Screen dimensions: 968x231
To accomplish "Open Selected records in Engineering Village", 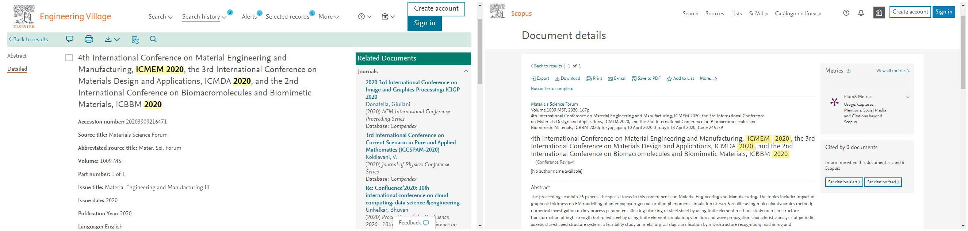I will coord(287,16).
